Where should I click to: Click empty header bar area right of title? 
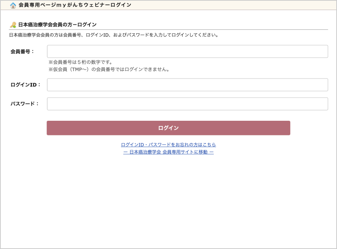click(232, 5)
